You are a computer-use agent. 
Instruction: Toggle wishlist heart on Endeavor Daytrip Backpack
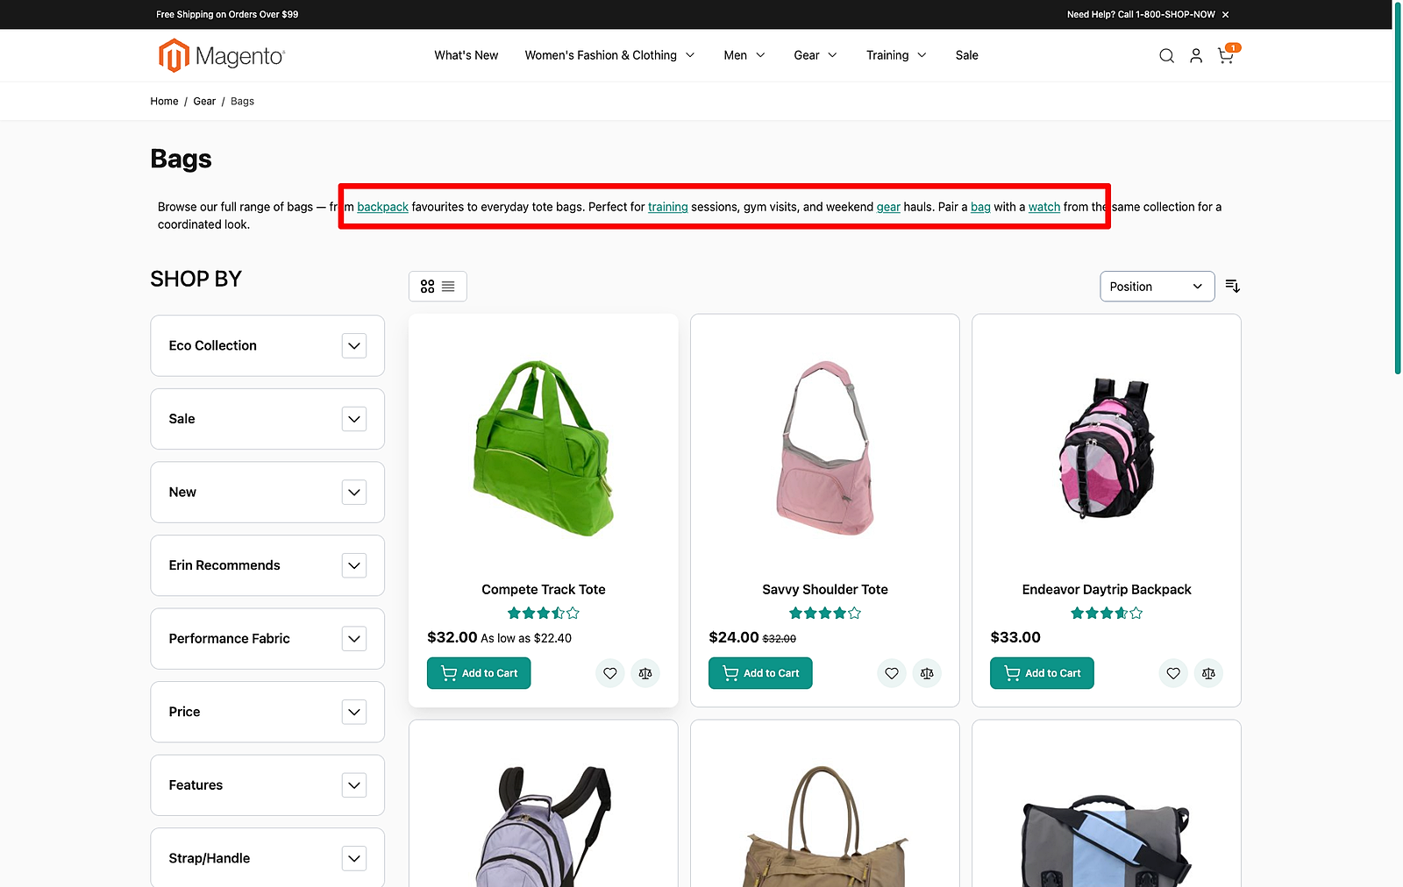[1172, 673]
